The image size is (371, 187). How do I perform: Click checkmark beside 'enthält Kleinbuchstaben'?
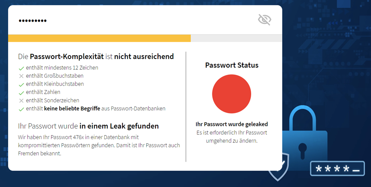click(21, 84)
